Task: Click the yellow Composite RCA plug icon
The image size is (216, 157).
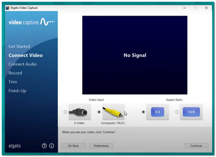Action: (x=113, y=111)
